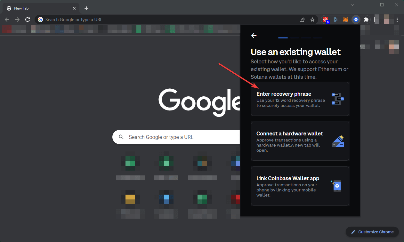
Task: Go back in the Coinbase Wallet popup
Action: (x=254, y=36)
